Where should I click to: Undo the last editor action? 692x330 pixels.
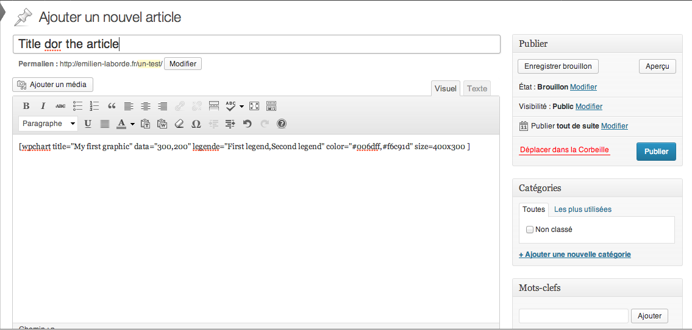247,124
